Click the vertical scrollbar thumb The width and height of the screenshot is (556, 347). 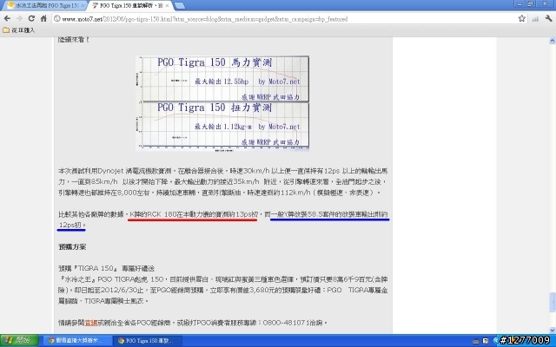coord(553,301)
